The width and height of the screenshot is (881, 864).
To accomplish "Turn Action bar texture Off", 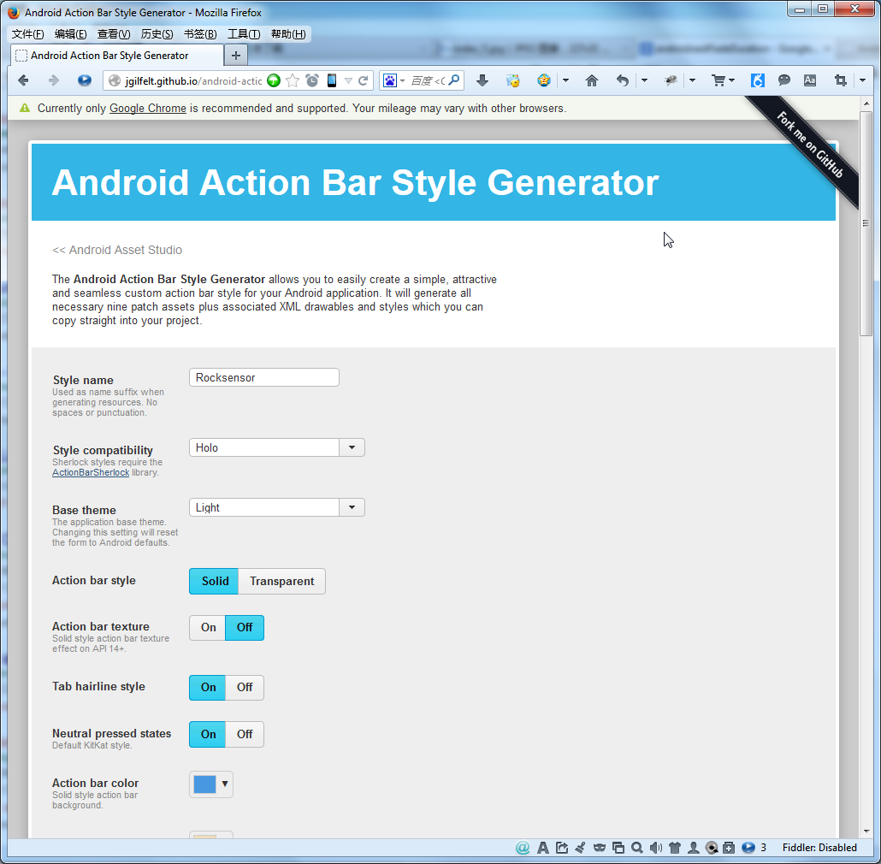I will (x=245, y=628).
